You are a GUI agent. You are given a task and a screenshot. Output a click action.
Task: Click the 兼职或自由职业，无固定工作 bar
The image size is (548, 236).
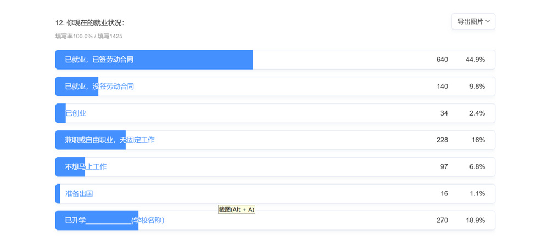(275, 140)
